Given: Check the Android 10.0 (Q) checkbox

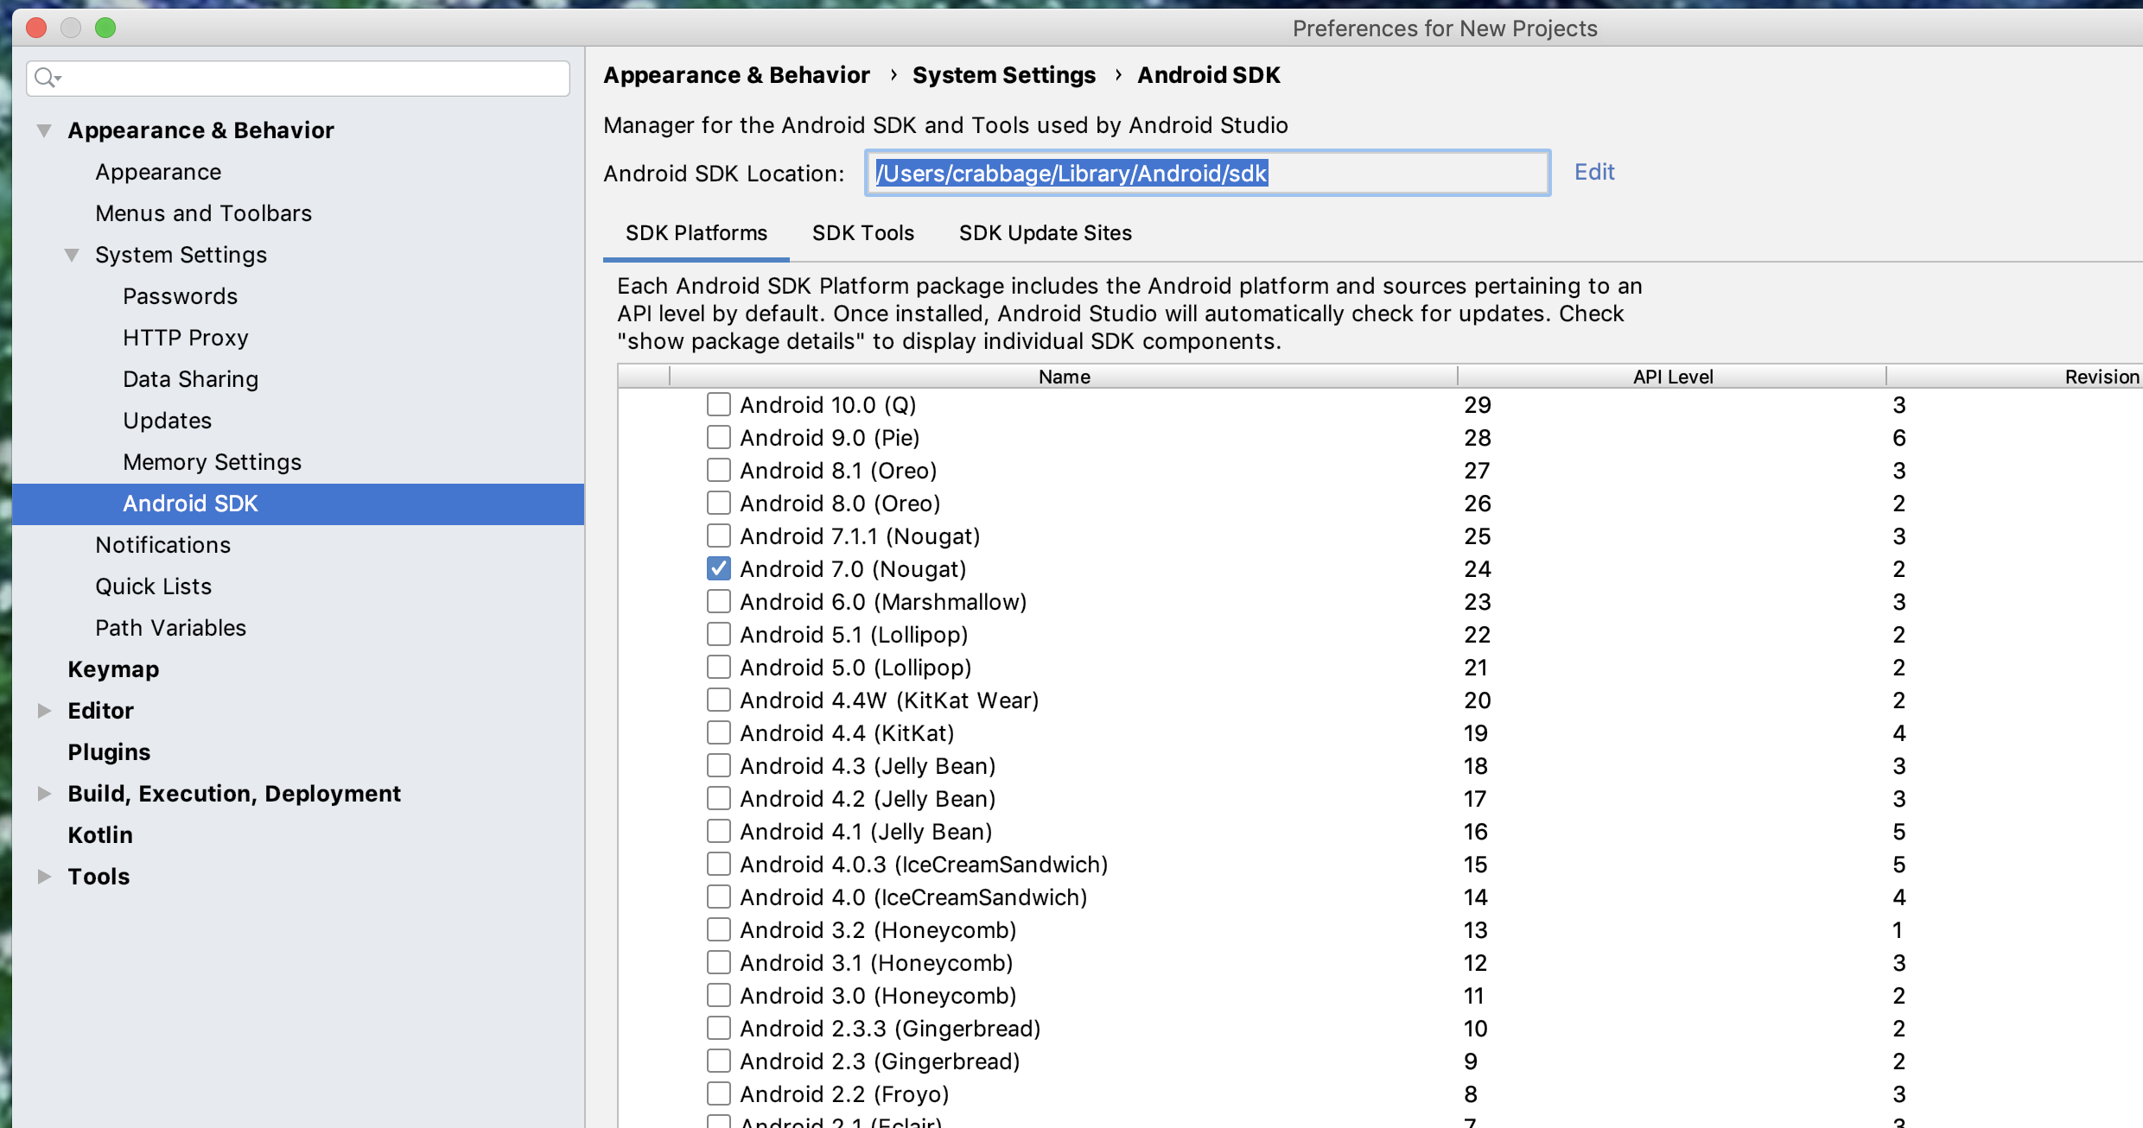Looking at the screenshot, I should point(718,404).
